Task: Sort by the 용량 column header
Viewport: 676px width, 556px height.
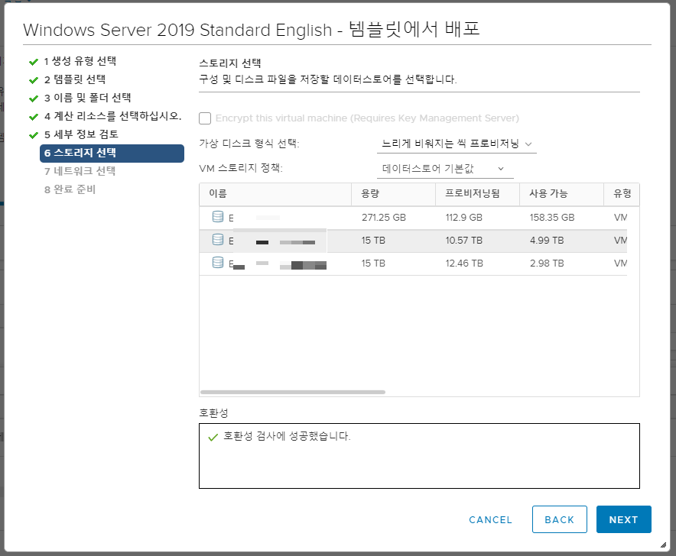Action: click(393, 194)
